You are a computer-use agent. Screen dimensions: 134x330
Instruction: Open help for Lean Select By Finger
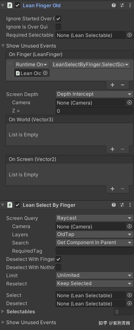tap(114, 205)
